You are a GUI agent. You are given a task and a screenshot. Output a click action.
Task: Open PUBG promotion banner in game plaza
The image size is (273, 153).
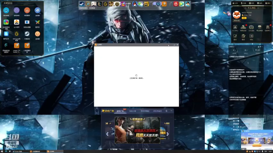(138, 130)
